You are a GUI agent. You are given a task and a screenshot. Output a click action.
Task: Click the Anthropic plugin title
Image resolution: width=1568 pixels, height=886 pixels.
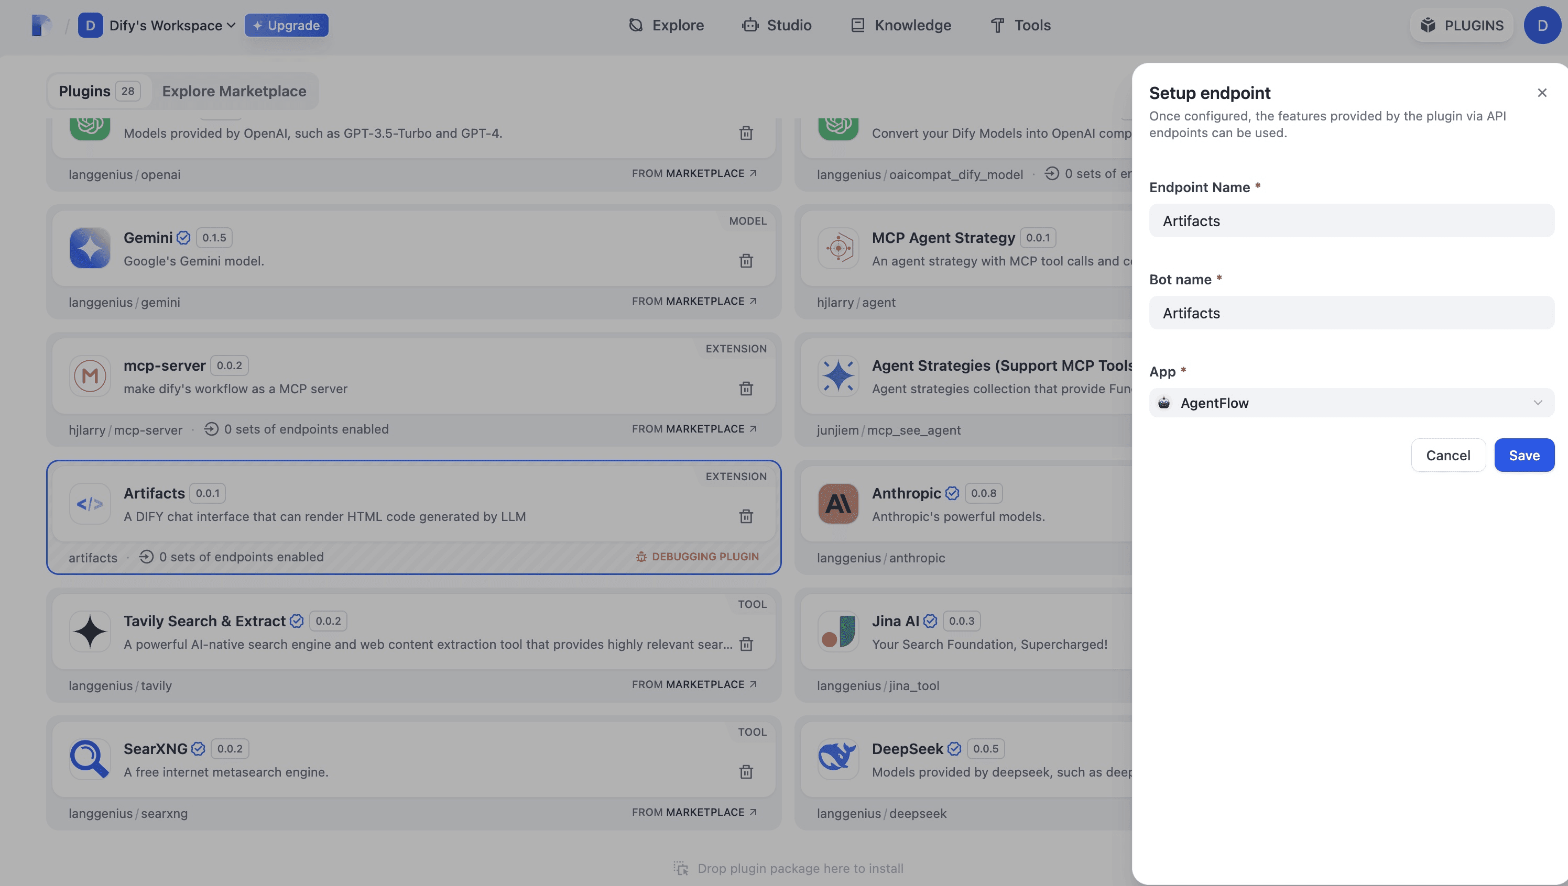906,493
